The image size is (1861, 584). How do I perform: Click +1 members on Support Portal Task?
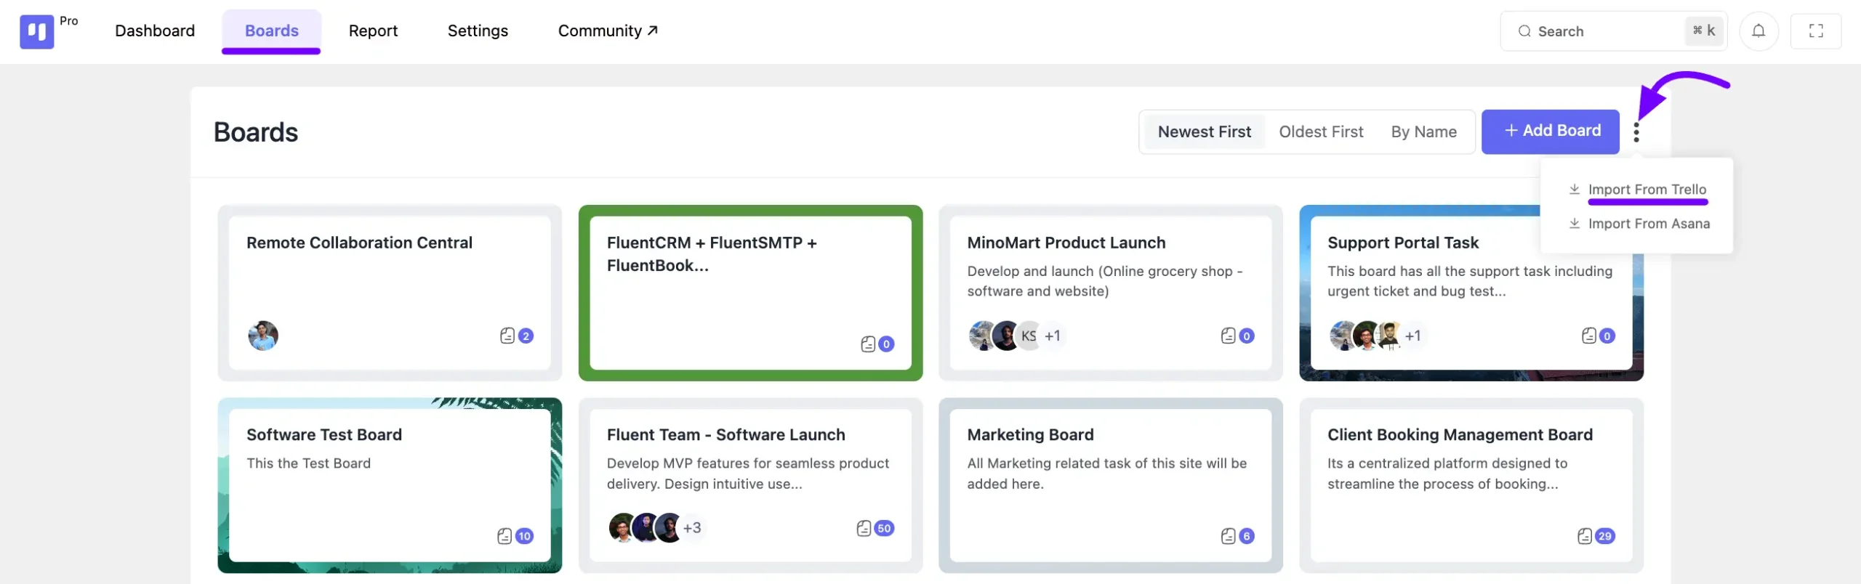[1412, 336]
